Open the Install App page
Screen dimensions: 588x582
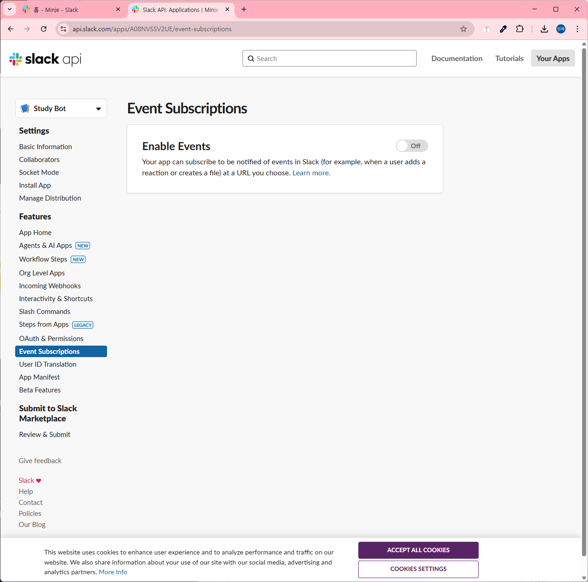click(35, 185)
